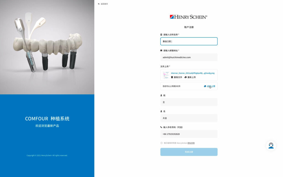
Task: Click the clinic icon by 请输入诊所名称
Action: (161, 35)
